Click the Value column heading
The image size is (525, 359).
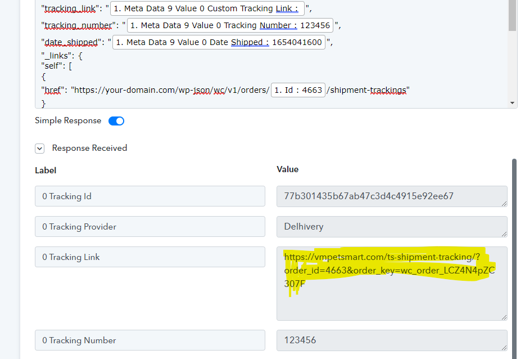[x=288, y=169]
